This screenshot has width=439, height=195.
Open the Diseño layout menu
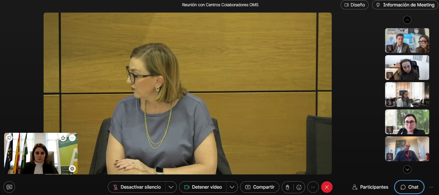[354, 5]
